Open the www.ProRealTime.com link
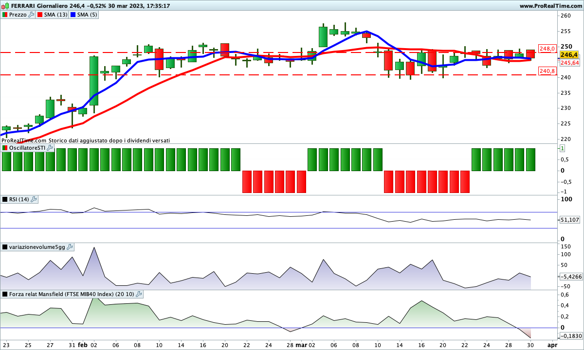 point(550,6)
